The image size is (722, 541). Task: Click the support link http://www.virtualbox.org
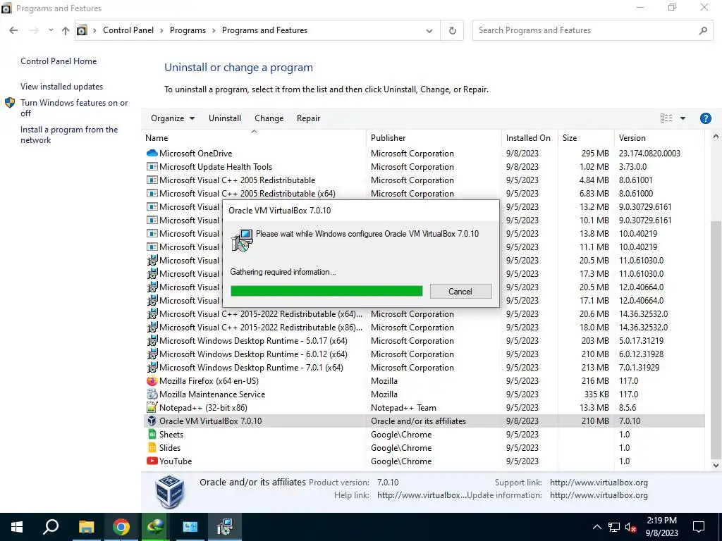tap(599, 483)
